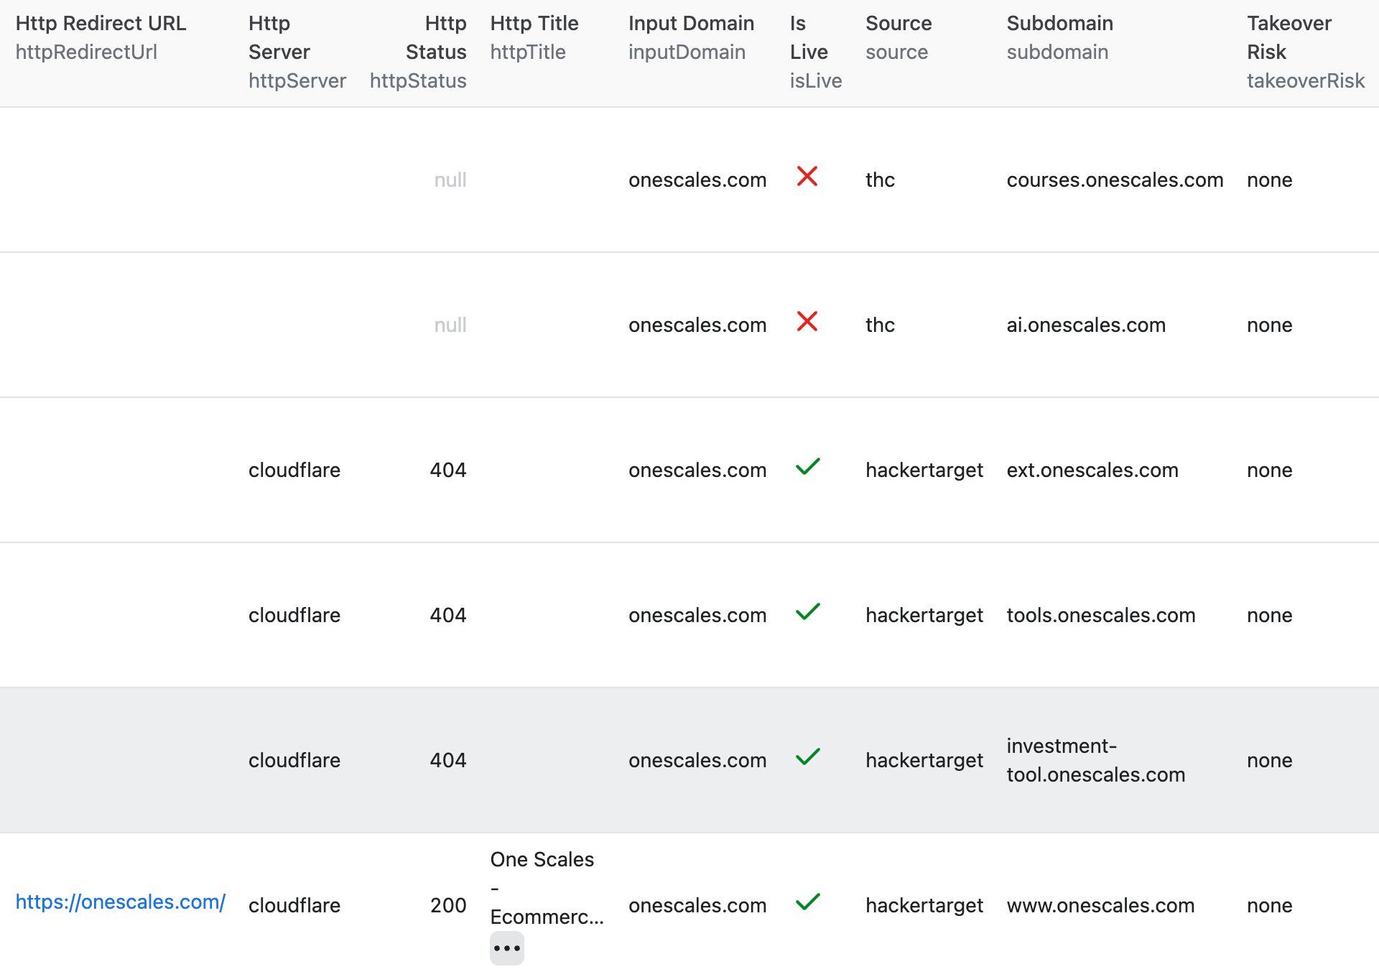This screenshot has width=1379, height=977.
Task: Expand the truncated Http Title for www.onescales.com
Action: [x=507, y=948]
